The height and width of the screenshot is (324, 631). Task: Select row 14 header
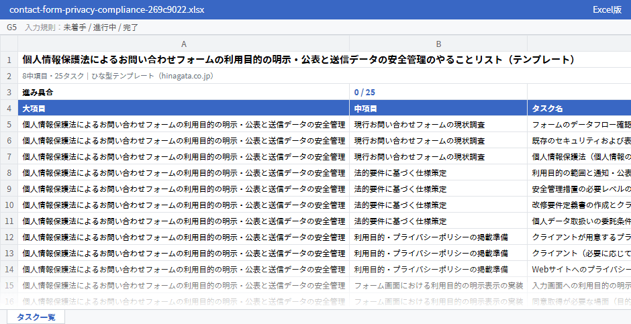pos(9,269)
